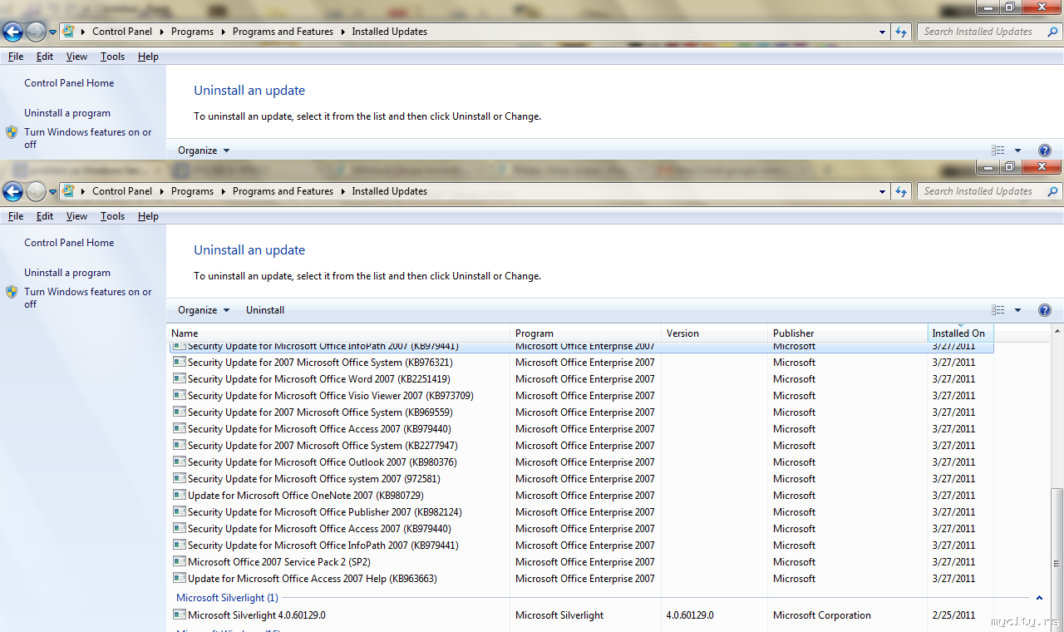Open the View menu in the front window
This screenshot has height=632, width=1064.
pos(76,216)
